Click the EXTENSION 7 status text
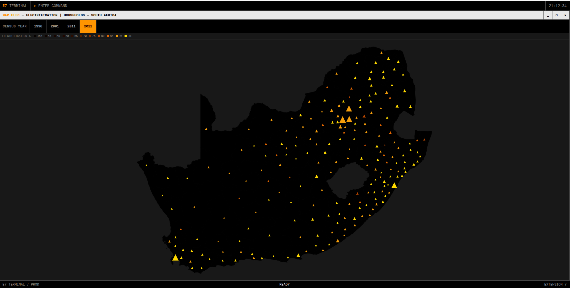Image resolution: width=570 pixels, height=288 pixels. pos(556,284)
